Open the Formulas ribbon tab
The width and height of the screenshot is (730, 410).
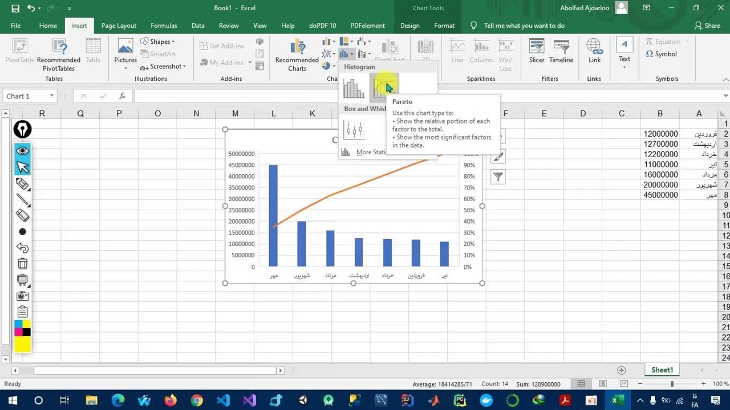coord(164,26)
